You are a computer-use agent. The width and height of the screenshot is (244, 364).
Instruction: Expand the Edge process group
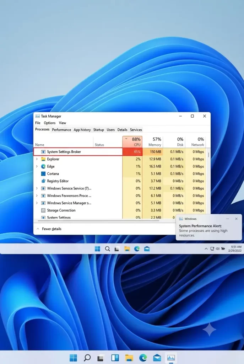click(37, 166)
